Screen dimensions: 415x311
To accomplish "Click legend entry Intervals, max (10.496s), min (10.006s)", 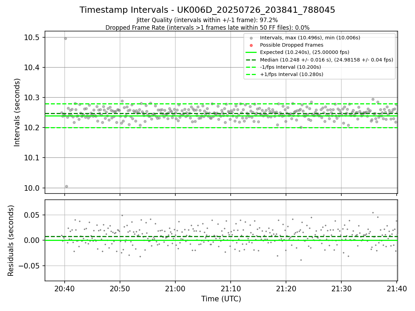I will 310,38.
